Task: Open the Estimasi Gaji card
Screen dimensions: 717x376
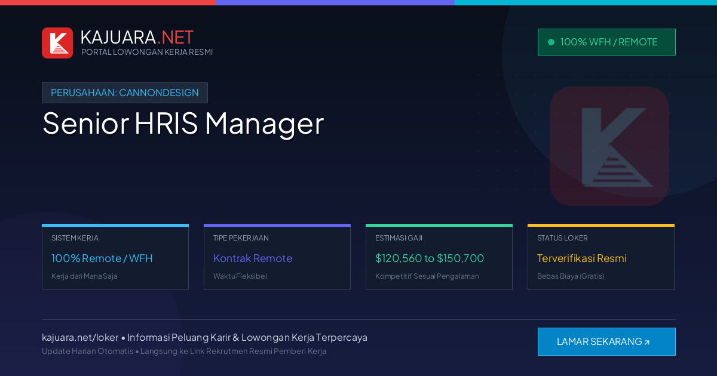Action: pos(439,257)
